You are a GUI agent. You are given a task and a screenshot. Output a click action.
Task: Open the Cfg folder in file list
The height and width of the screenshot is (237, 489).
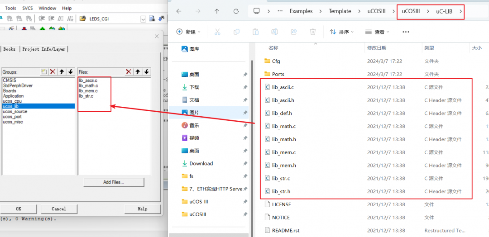276,61
